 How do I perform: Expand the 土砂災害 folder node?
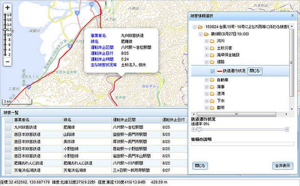207,48
